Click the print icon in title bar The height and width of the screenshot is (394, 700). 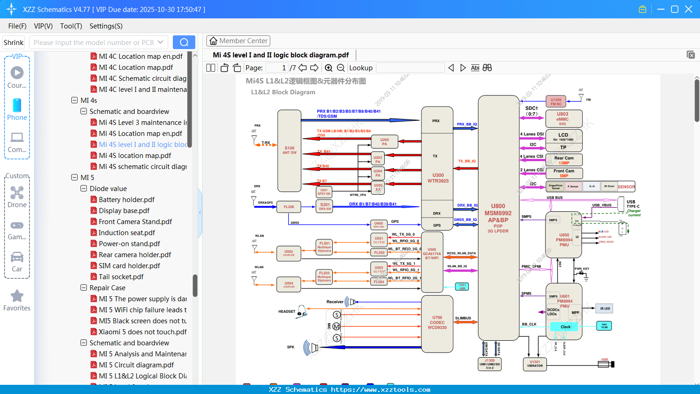(642, 9)
